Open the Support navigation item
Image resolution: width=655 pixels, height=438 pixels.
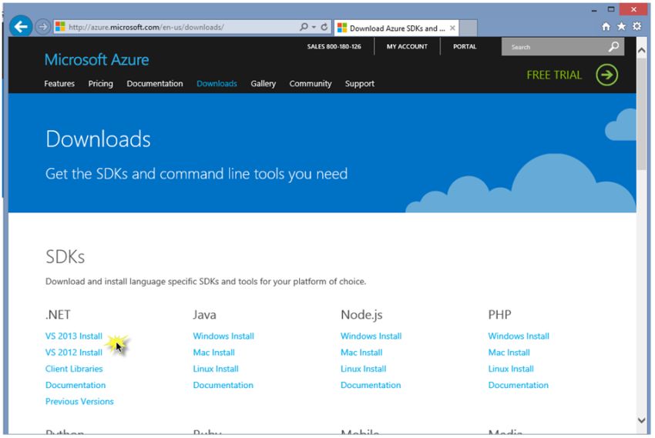pos(359,83)
